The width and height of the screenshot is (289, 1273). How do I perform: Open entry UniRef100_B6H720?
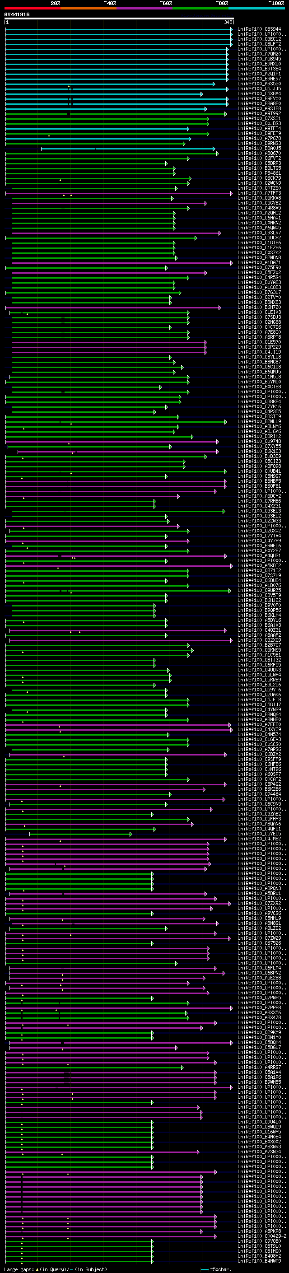tap(259, 308)
